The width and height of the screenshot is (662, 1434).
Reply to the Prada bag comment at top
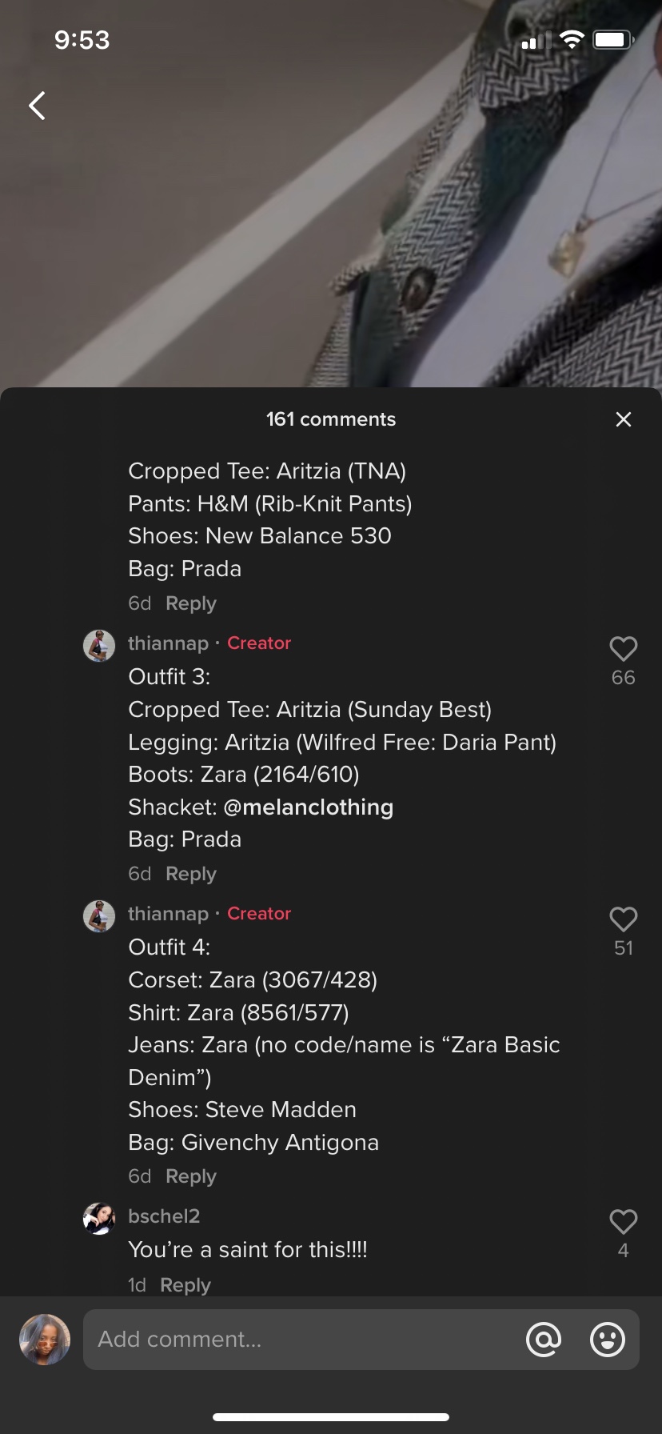[191, 603]
